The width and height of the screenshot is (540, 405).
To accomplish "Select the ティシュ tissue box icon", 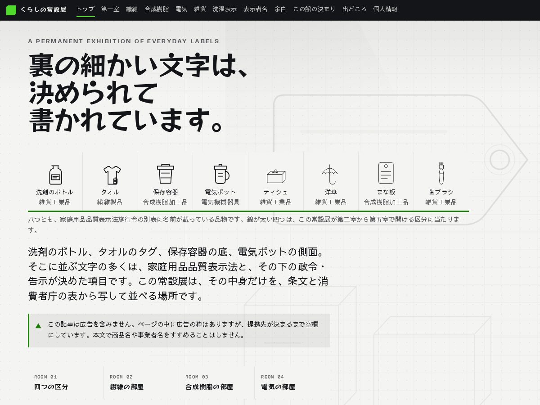I will pyautogui.click(x=276, y=176).
